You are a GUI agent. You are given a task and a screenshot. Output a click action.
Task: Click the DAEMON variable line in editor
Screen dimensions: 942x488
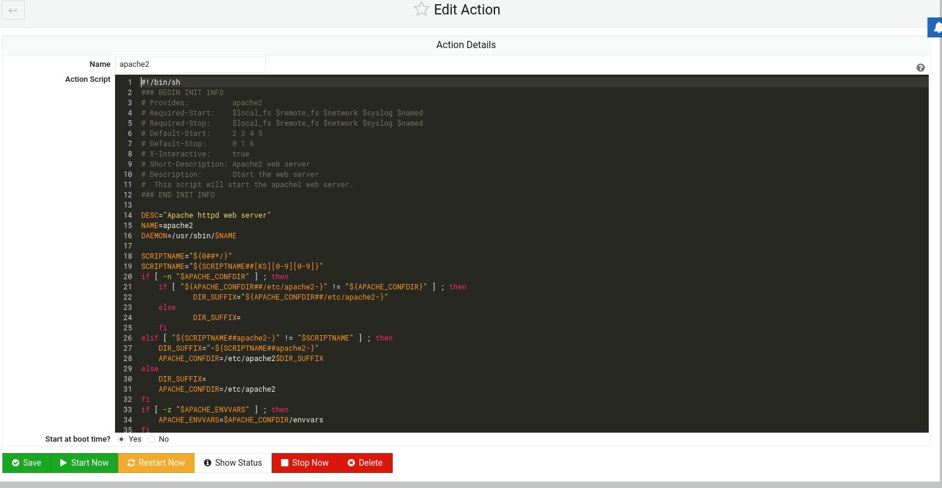(x=189, y=236)
